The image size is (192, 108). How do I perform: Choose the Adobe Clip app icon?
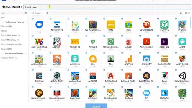(164, 42)
